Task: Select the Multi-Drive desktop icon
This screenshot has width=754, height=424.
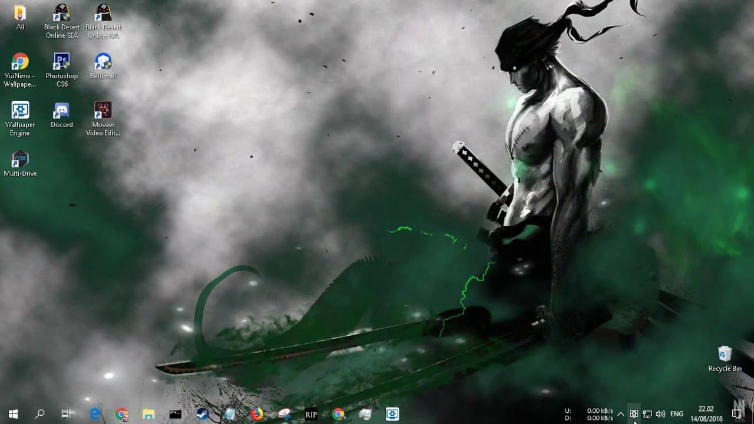Action: point(20,164)
